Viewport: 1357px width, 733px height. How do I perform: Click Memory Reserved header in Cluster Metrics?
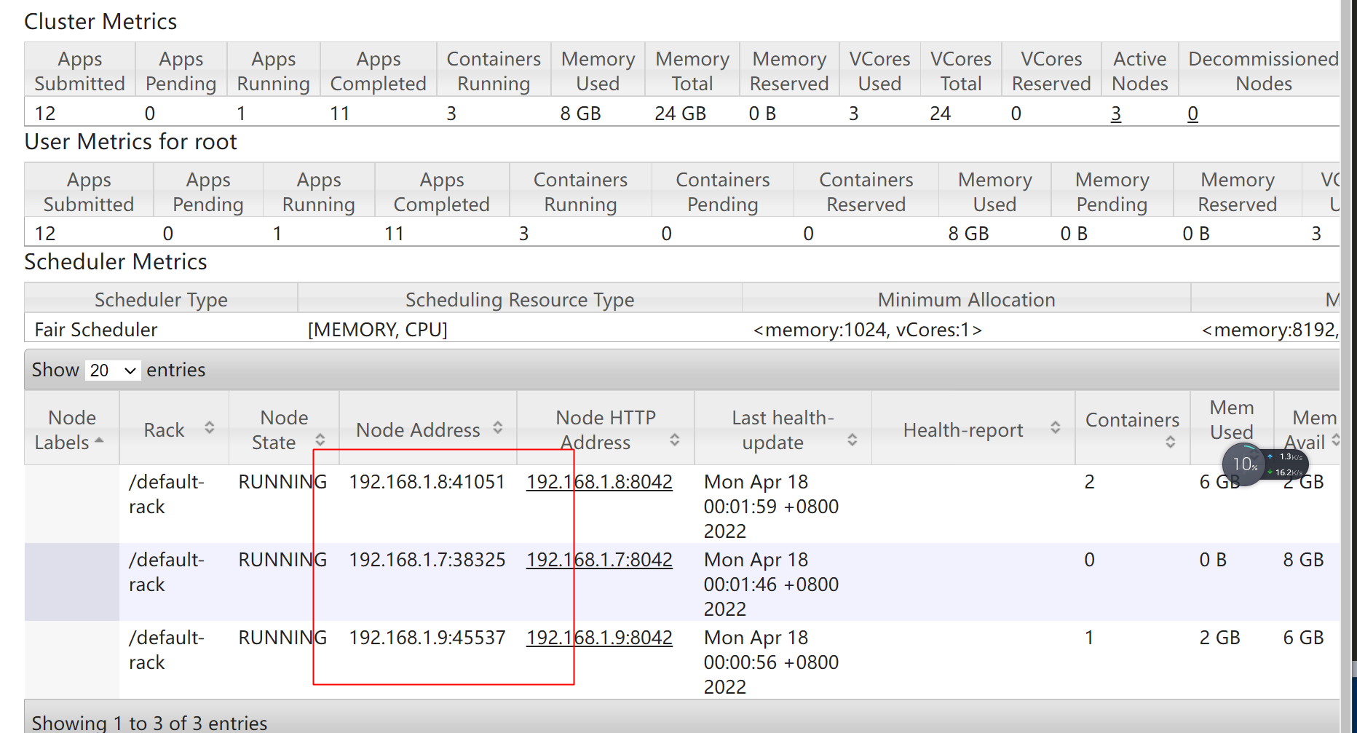(x=789, y=71)
